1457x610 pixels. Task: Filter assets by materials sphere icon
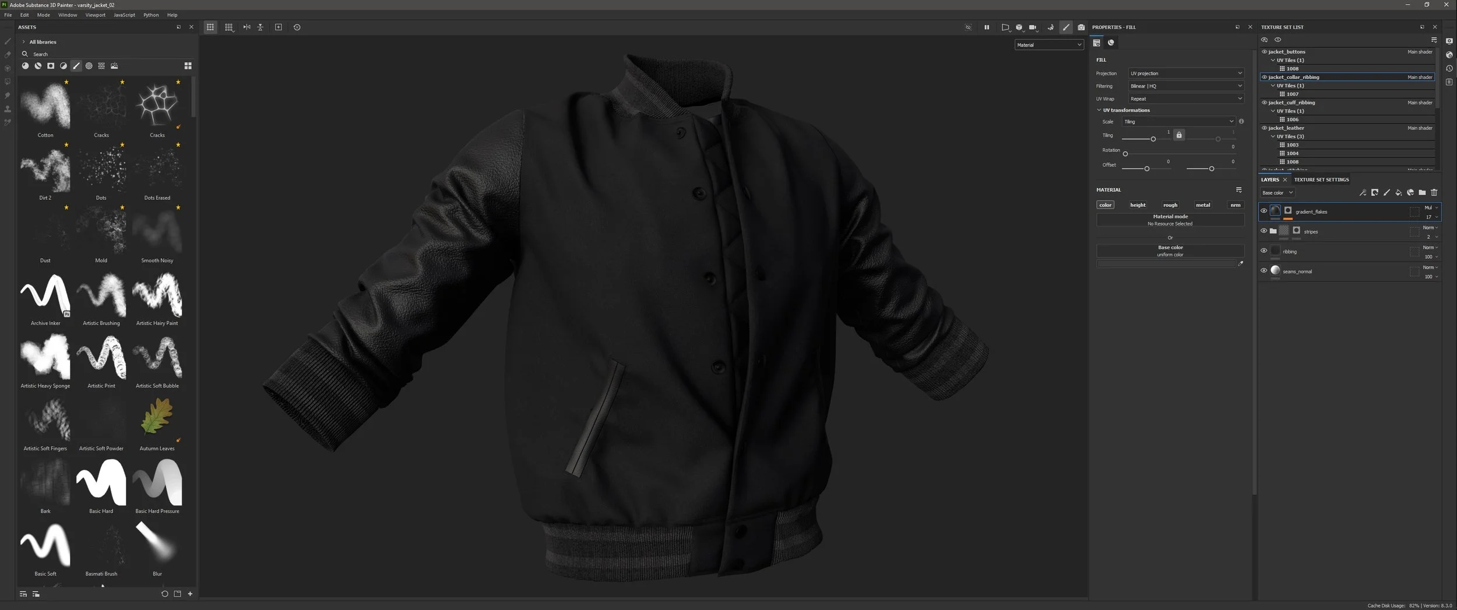tap(25, 66)
